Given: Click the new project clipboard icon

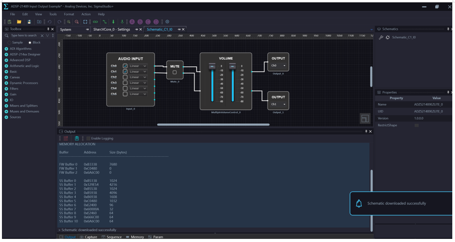Looking at the screenshot, I should (x=9, y=22).
